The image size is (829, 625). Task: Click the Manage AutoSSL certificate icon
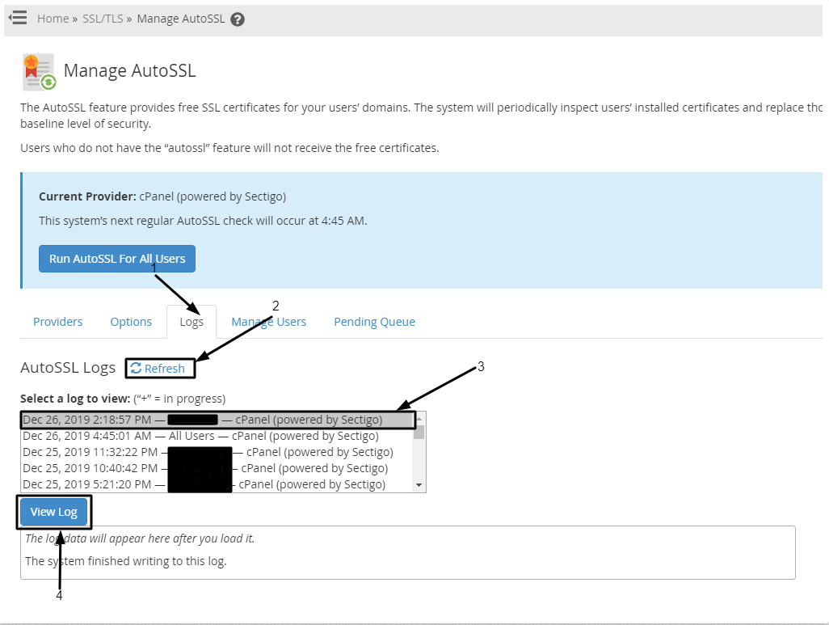[x=38, y=72]
